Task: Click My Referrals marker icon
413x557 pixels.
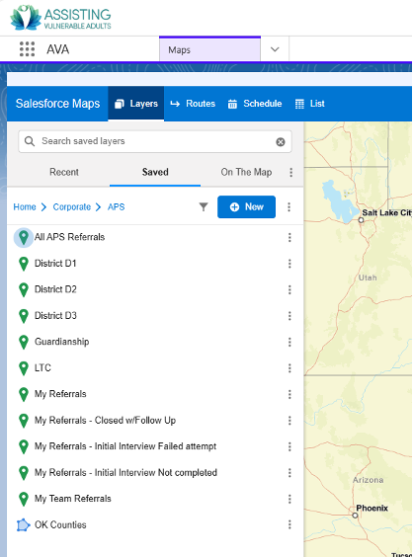Action: [x=24, y=394]
